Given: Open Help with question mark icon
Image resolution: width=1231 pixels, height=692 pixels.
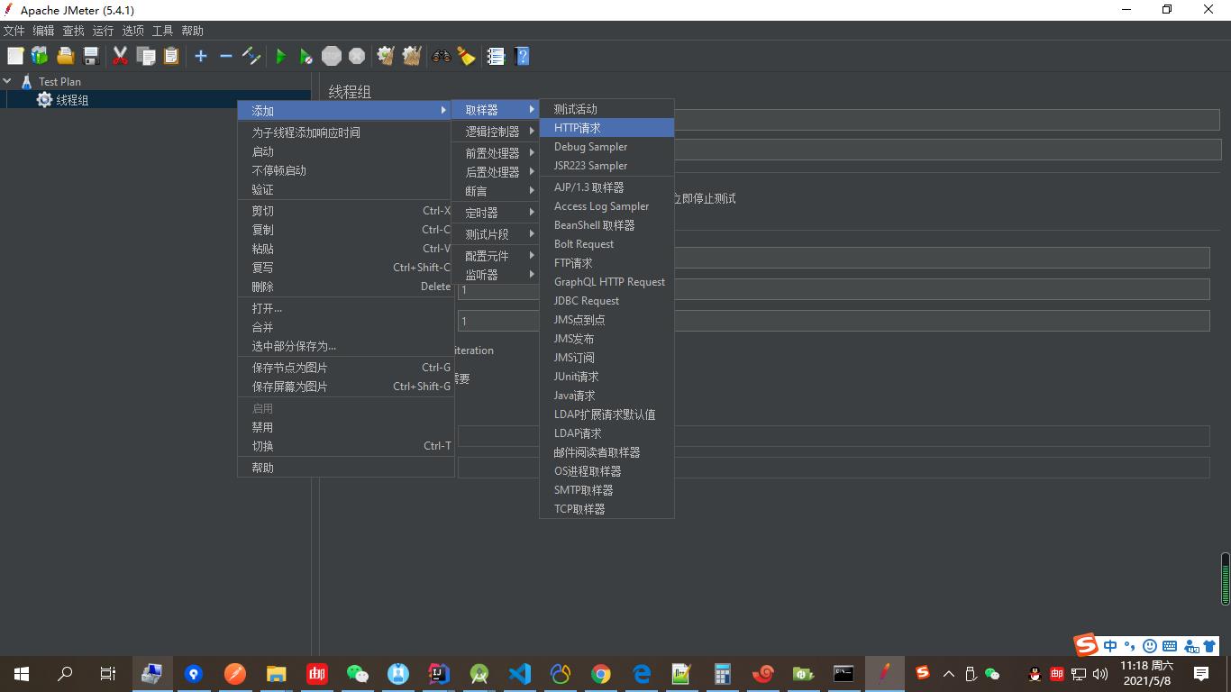Looking at the screenshot, I should click(x=521, y=56).
